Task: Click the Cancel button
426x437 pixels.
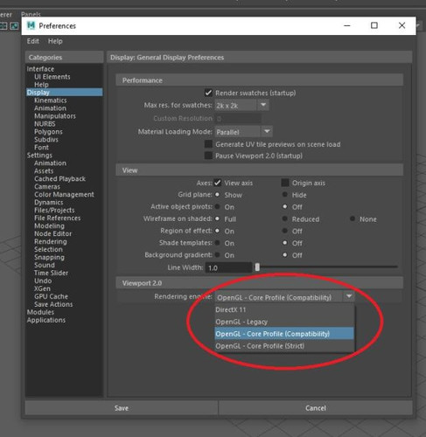Action: tap(316, 408)
